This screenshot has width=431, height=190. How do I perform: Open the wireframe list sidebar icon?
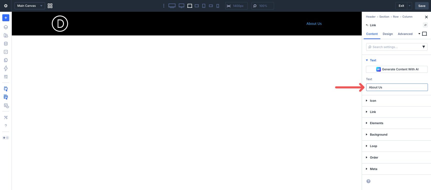6,77
